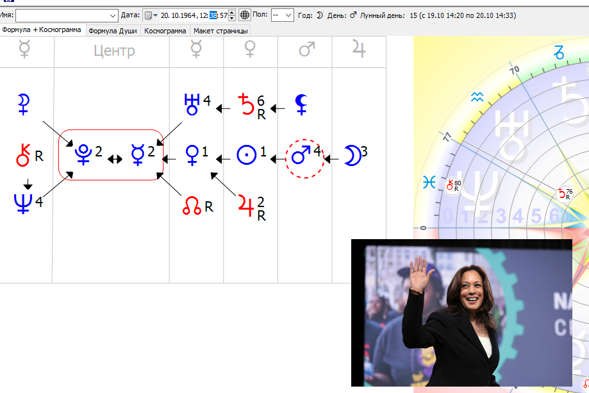Select the blue Sun symbol with 1
The image size is (589, 393).
[x=246, y=155]
